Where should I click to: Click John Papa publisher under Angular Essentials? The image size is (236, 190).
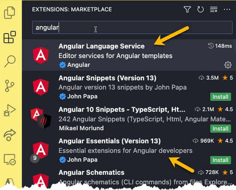[82, 160]
